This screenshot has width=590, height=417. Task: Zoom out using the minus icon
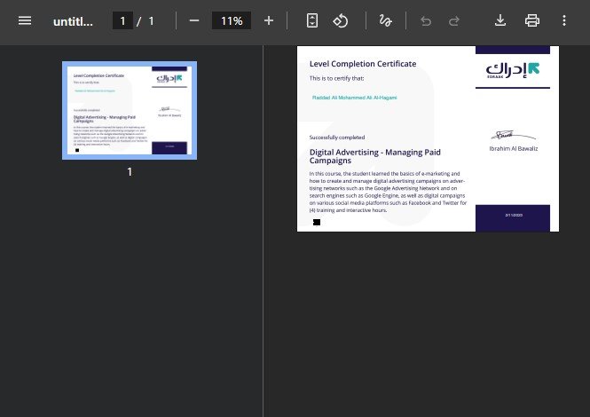point(194,20)
